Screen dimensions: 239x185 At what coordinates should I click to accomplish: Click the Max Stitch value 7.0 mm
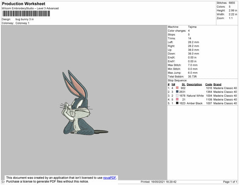(193, 65)
